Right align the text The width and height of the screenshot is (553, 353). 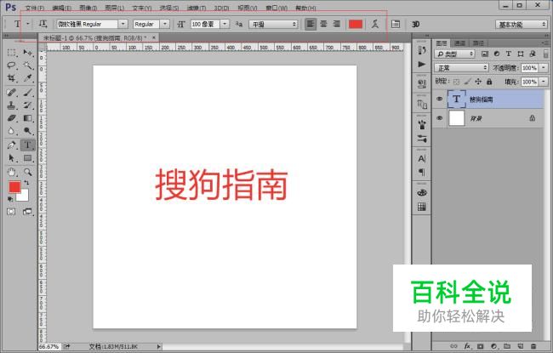(337, 24)
